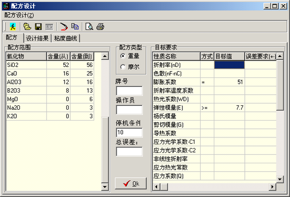This screenshot has width=290, height=197.
Task: Click the Ok button
Action: point(131,184)
